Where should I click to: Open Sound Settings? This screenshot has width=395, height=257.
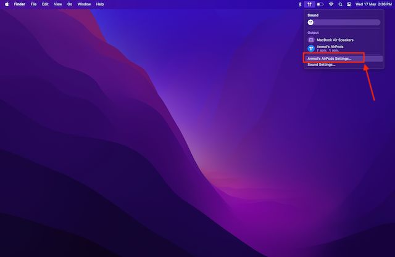pyautogui.click(x=322, y=64)
